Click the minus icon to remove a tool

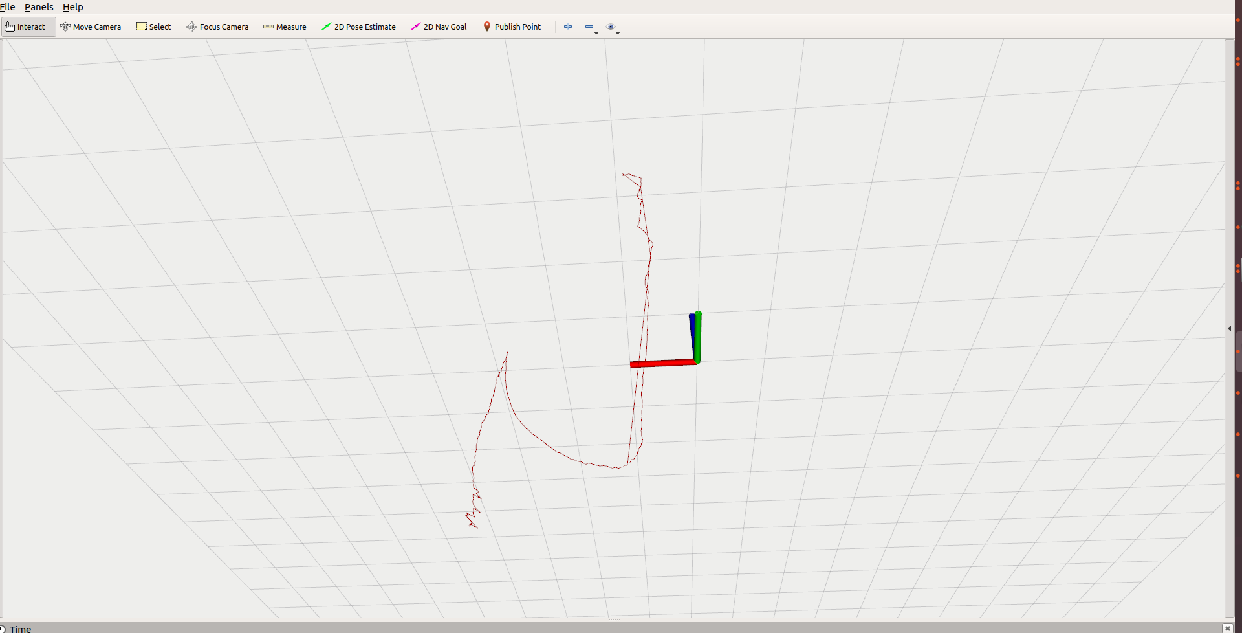(589, 27)
